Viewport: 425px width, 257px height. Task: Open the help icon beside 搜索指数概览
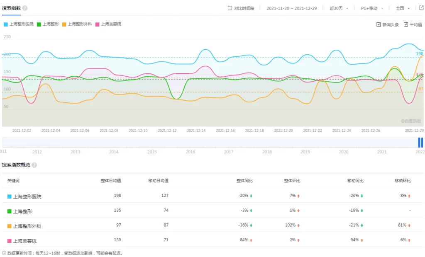click(34, 165)
